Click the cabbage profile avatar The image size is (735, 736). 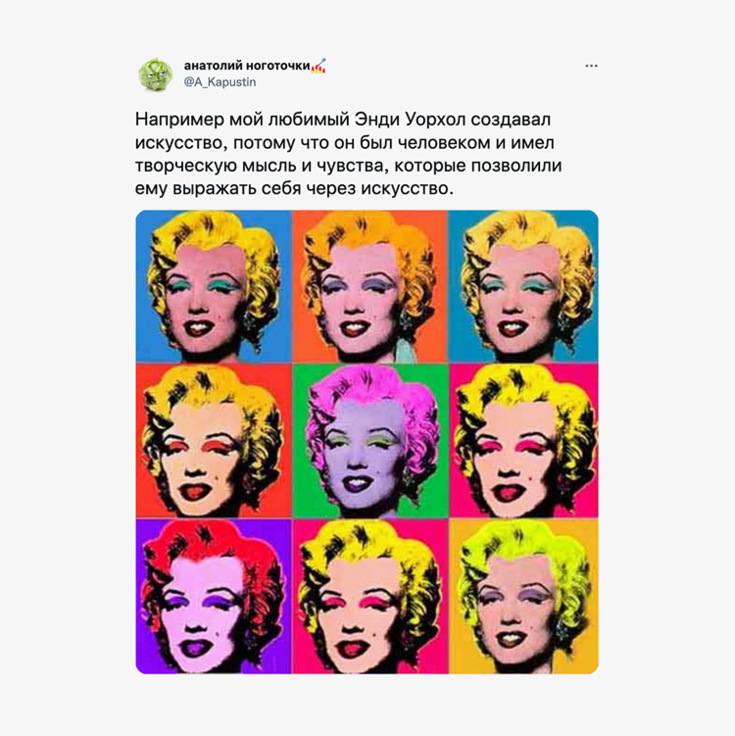[x=155, y=74]
